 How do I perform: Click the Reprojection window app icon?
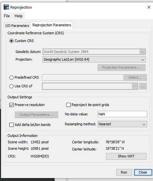6,7
